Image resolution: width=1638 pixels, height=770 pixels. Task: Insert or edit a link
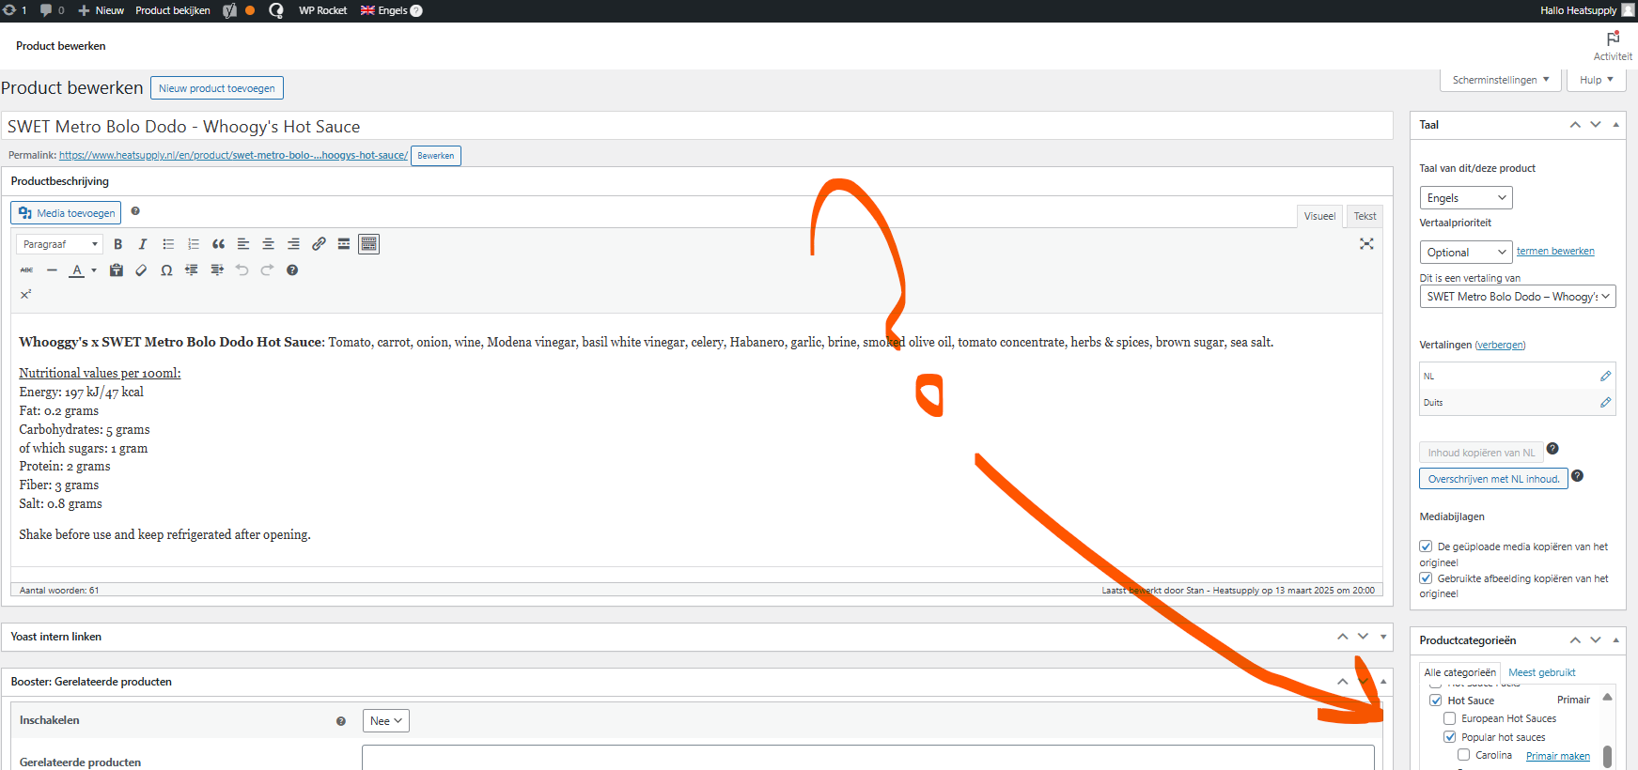click(x=319, y=244)
